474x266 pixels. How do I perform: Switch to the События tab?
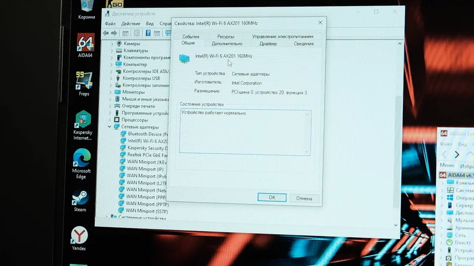pos(191,36)
